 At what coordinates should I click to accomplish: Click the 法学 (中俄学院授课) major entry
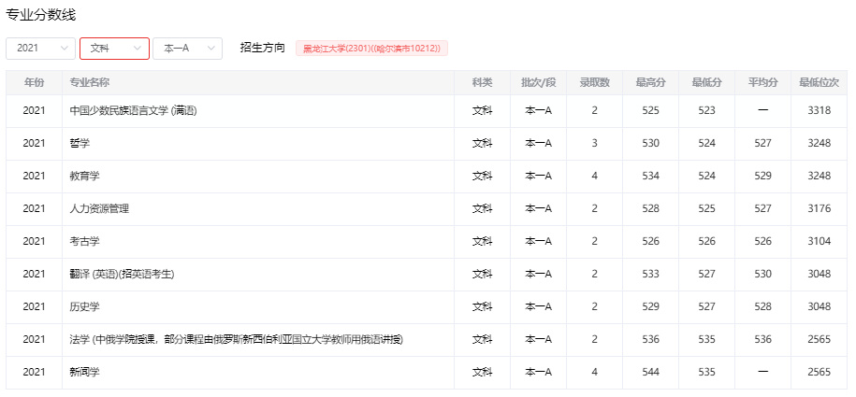click(236, 340)
